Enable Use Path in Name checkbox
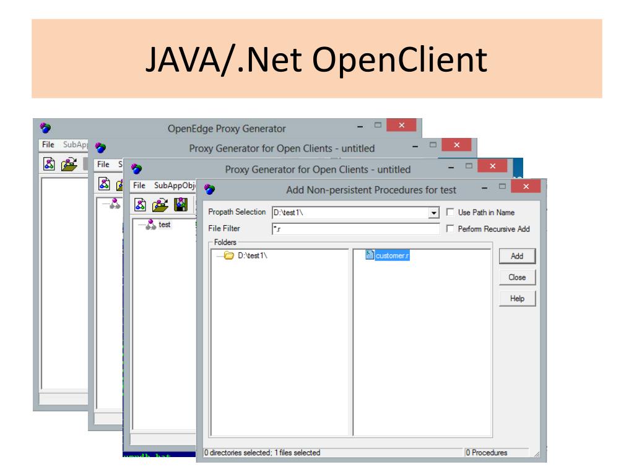The width and height of the screenshot is (634, 475). [x=450, y=212]
